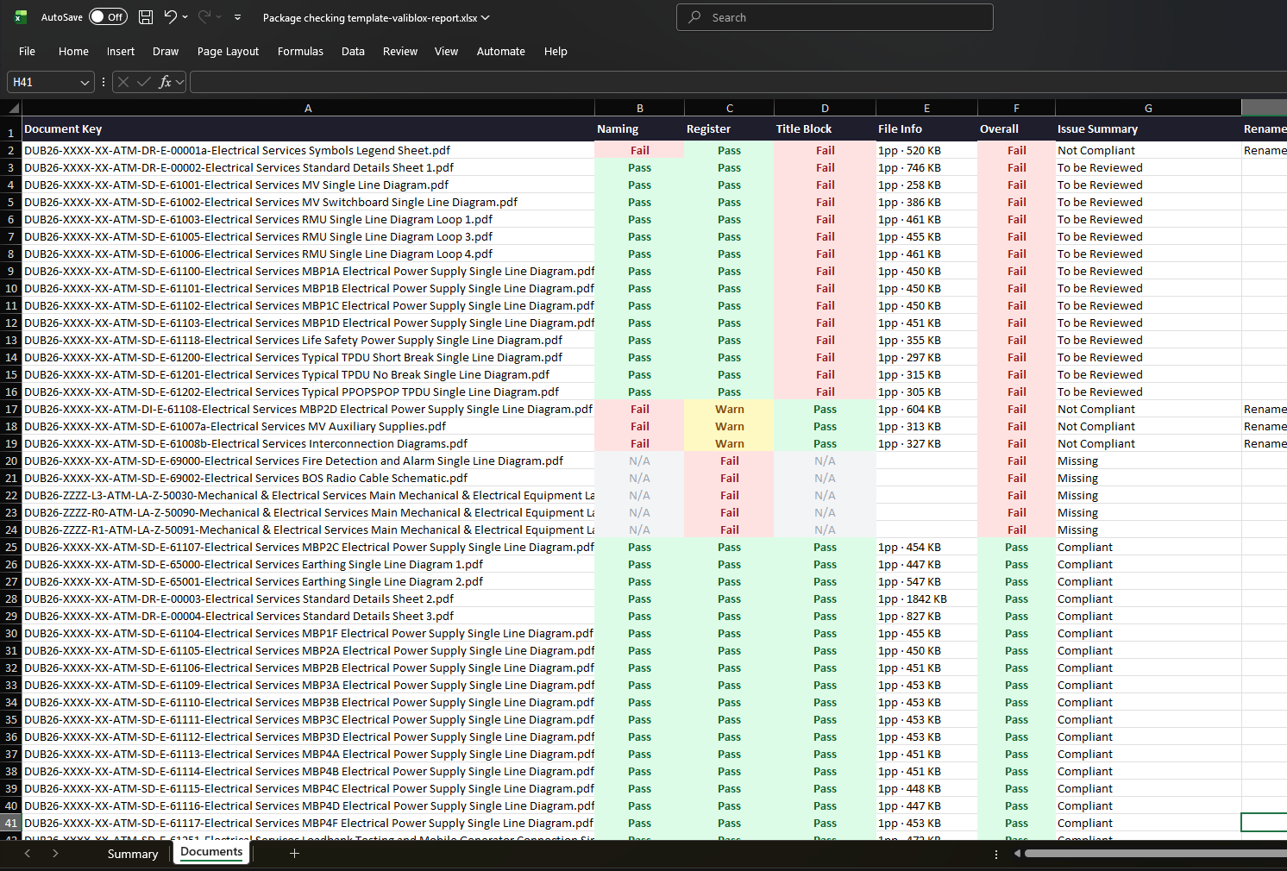Toggle AutoSave switch
1287x871 pixels.
click(x=108, y=17)
